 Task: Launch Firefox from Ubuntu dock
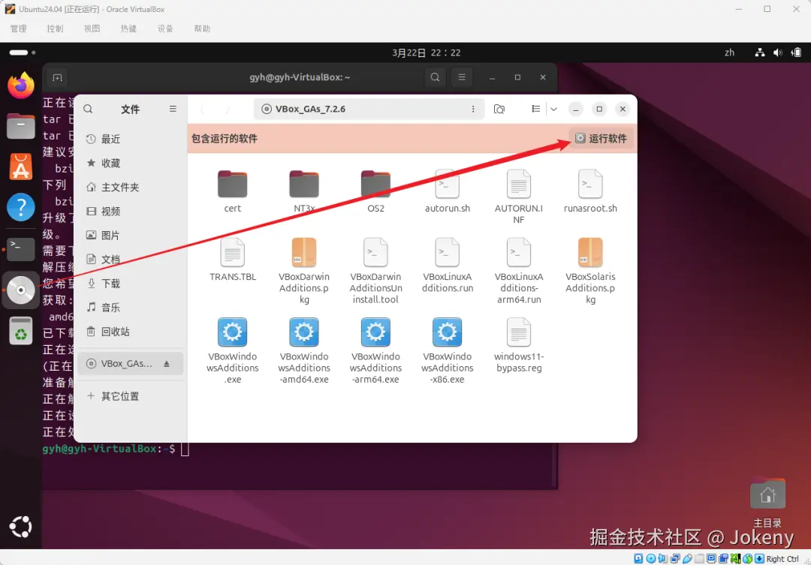point(21,86)
